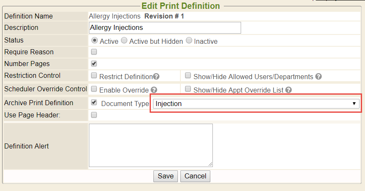The width and height of the screenshot is (365, 191).
Task: Toggle Show/Hide Appt Override List checkbox
Action: tap(188, 89)
